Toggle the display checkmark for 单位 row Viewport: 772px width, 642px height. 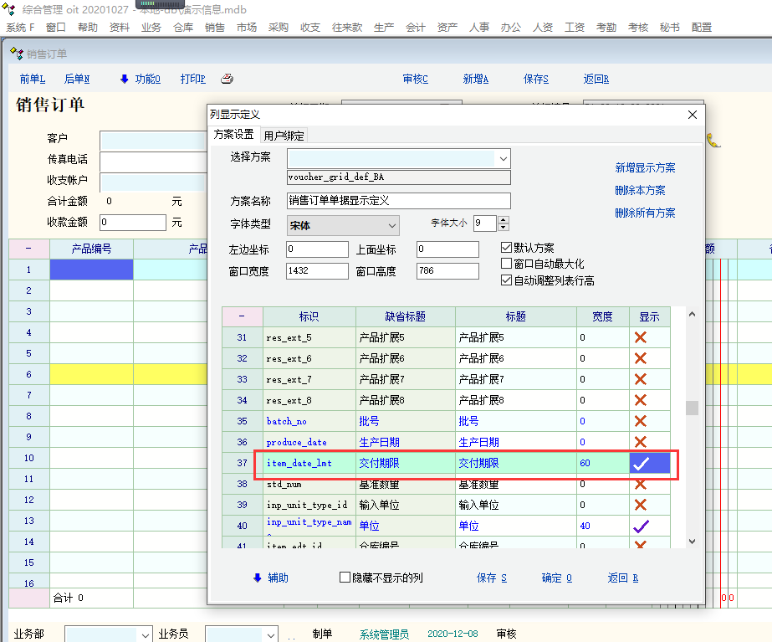pyautogui.click(x=641, y=526)
